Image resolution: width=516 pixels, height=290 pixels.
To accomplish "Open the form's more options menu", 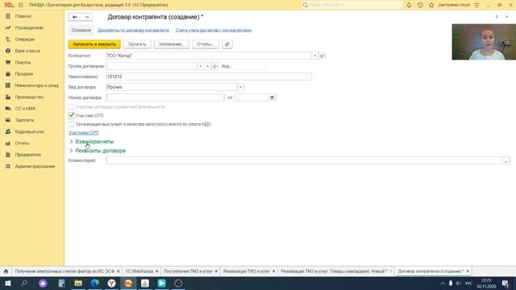I will click(497, 17).
